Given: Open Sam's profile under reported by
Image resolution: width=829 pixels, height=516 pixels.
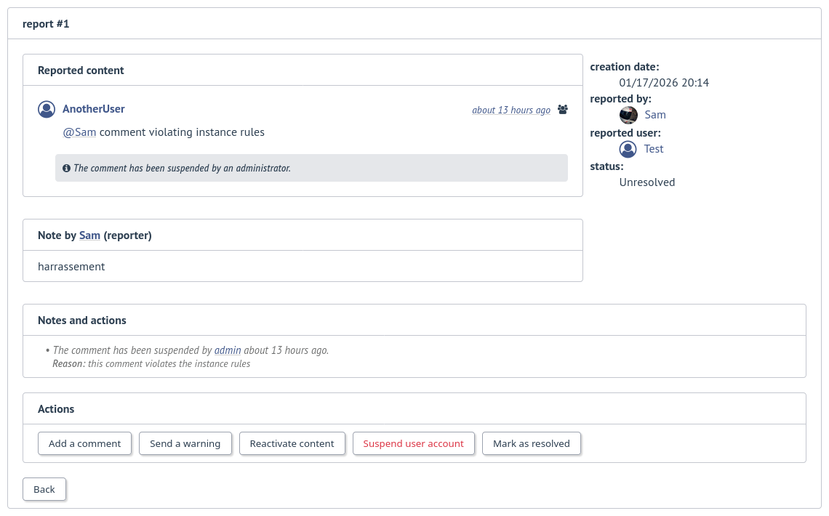Looking at the screenshot, I should click(x=654, y=115).
